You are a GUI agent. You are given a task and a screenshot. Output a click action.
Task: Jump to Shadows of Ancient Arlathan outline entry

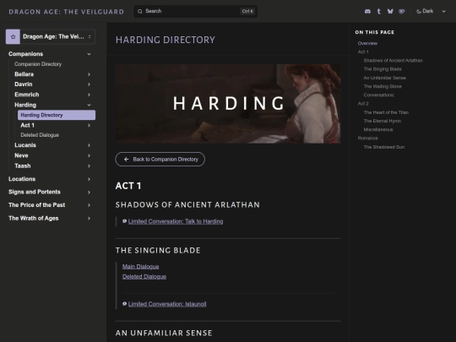[393, 61]
